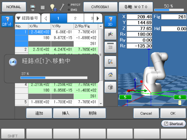Click the green waypoint marker 5

pyautogui.click(x=125, y=97)
